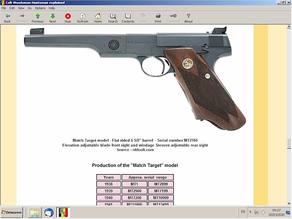Open the View menu
The image size is (292, 219).
coord(21,8)
